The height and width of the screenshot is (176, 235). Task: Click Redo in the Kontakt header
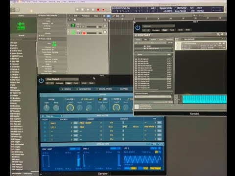pos(188,30)
